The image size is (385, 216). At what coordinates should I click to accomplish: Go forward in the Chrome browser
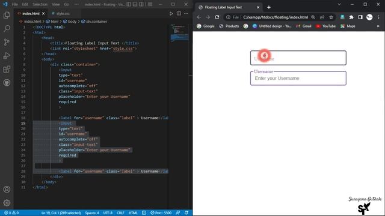208,17
